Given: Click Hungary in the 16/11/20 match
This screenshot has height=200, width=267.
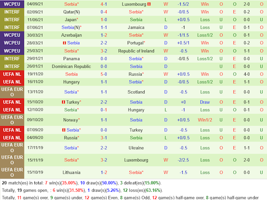Looking at the screenshot, I should 71,82.
